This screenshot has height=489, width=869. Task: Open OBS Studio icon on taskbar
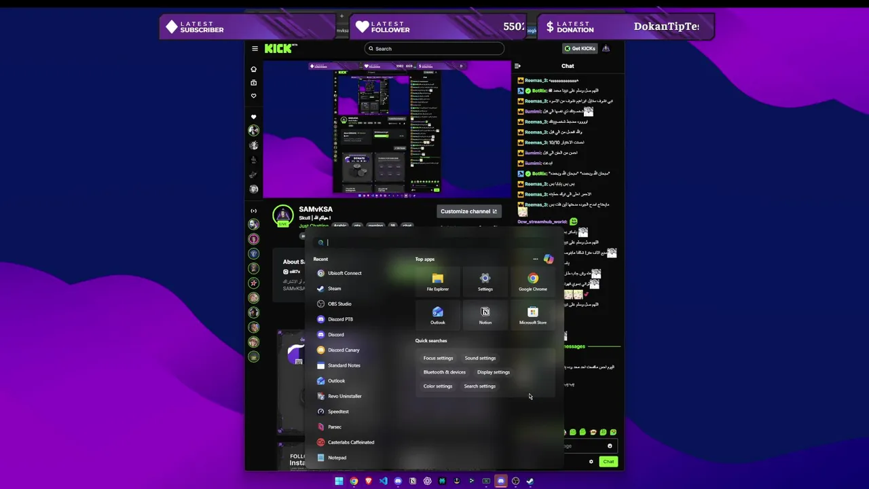[x=515, y=481]
